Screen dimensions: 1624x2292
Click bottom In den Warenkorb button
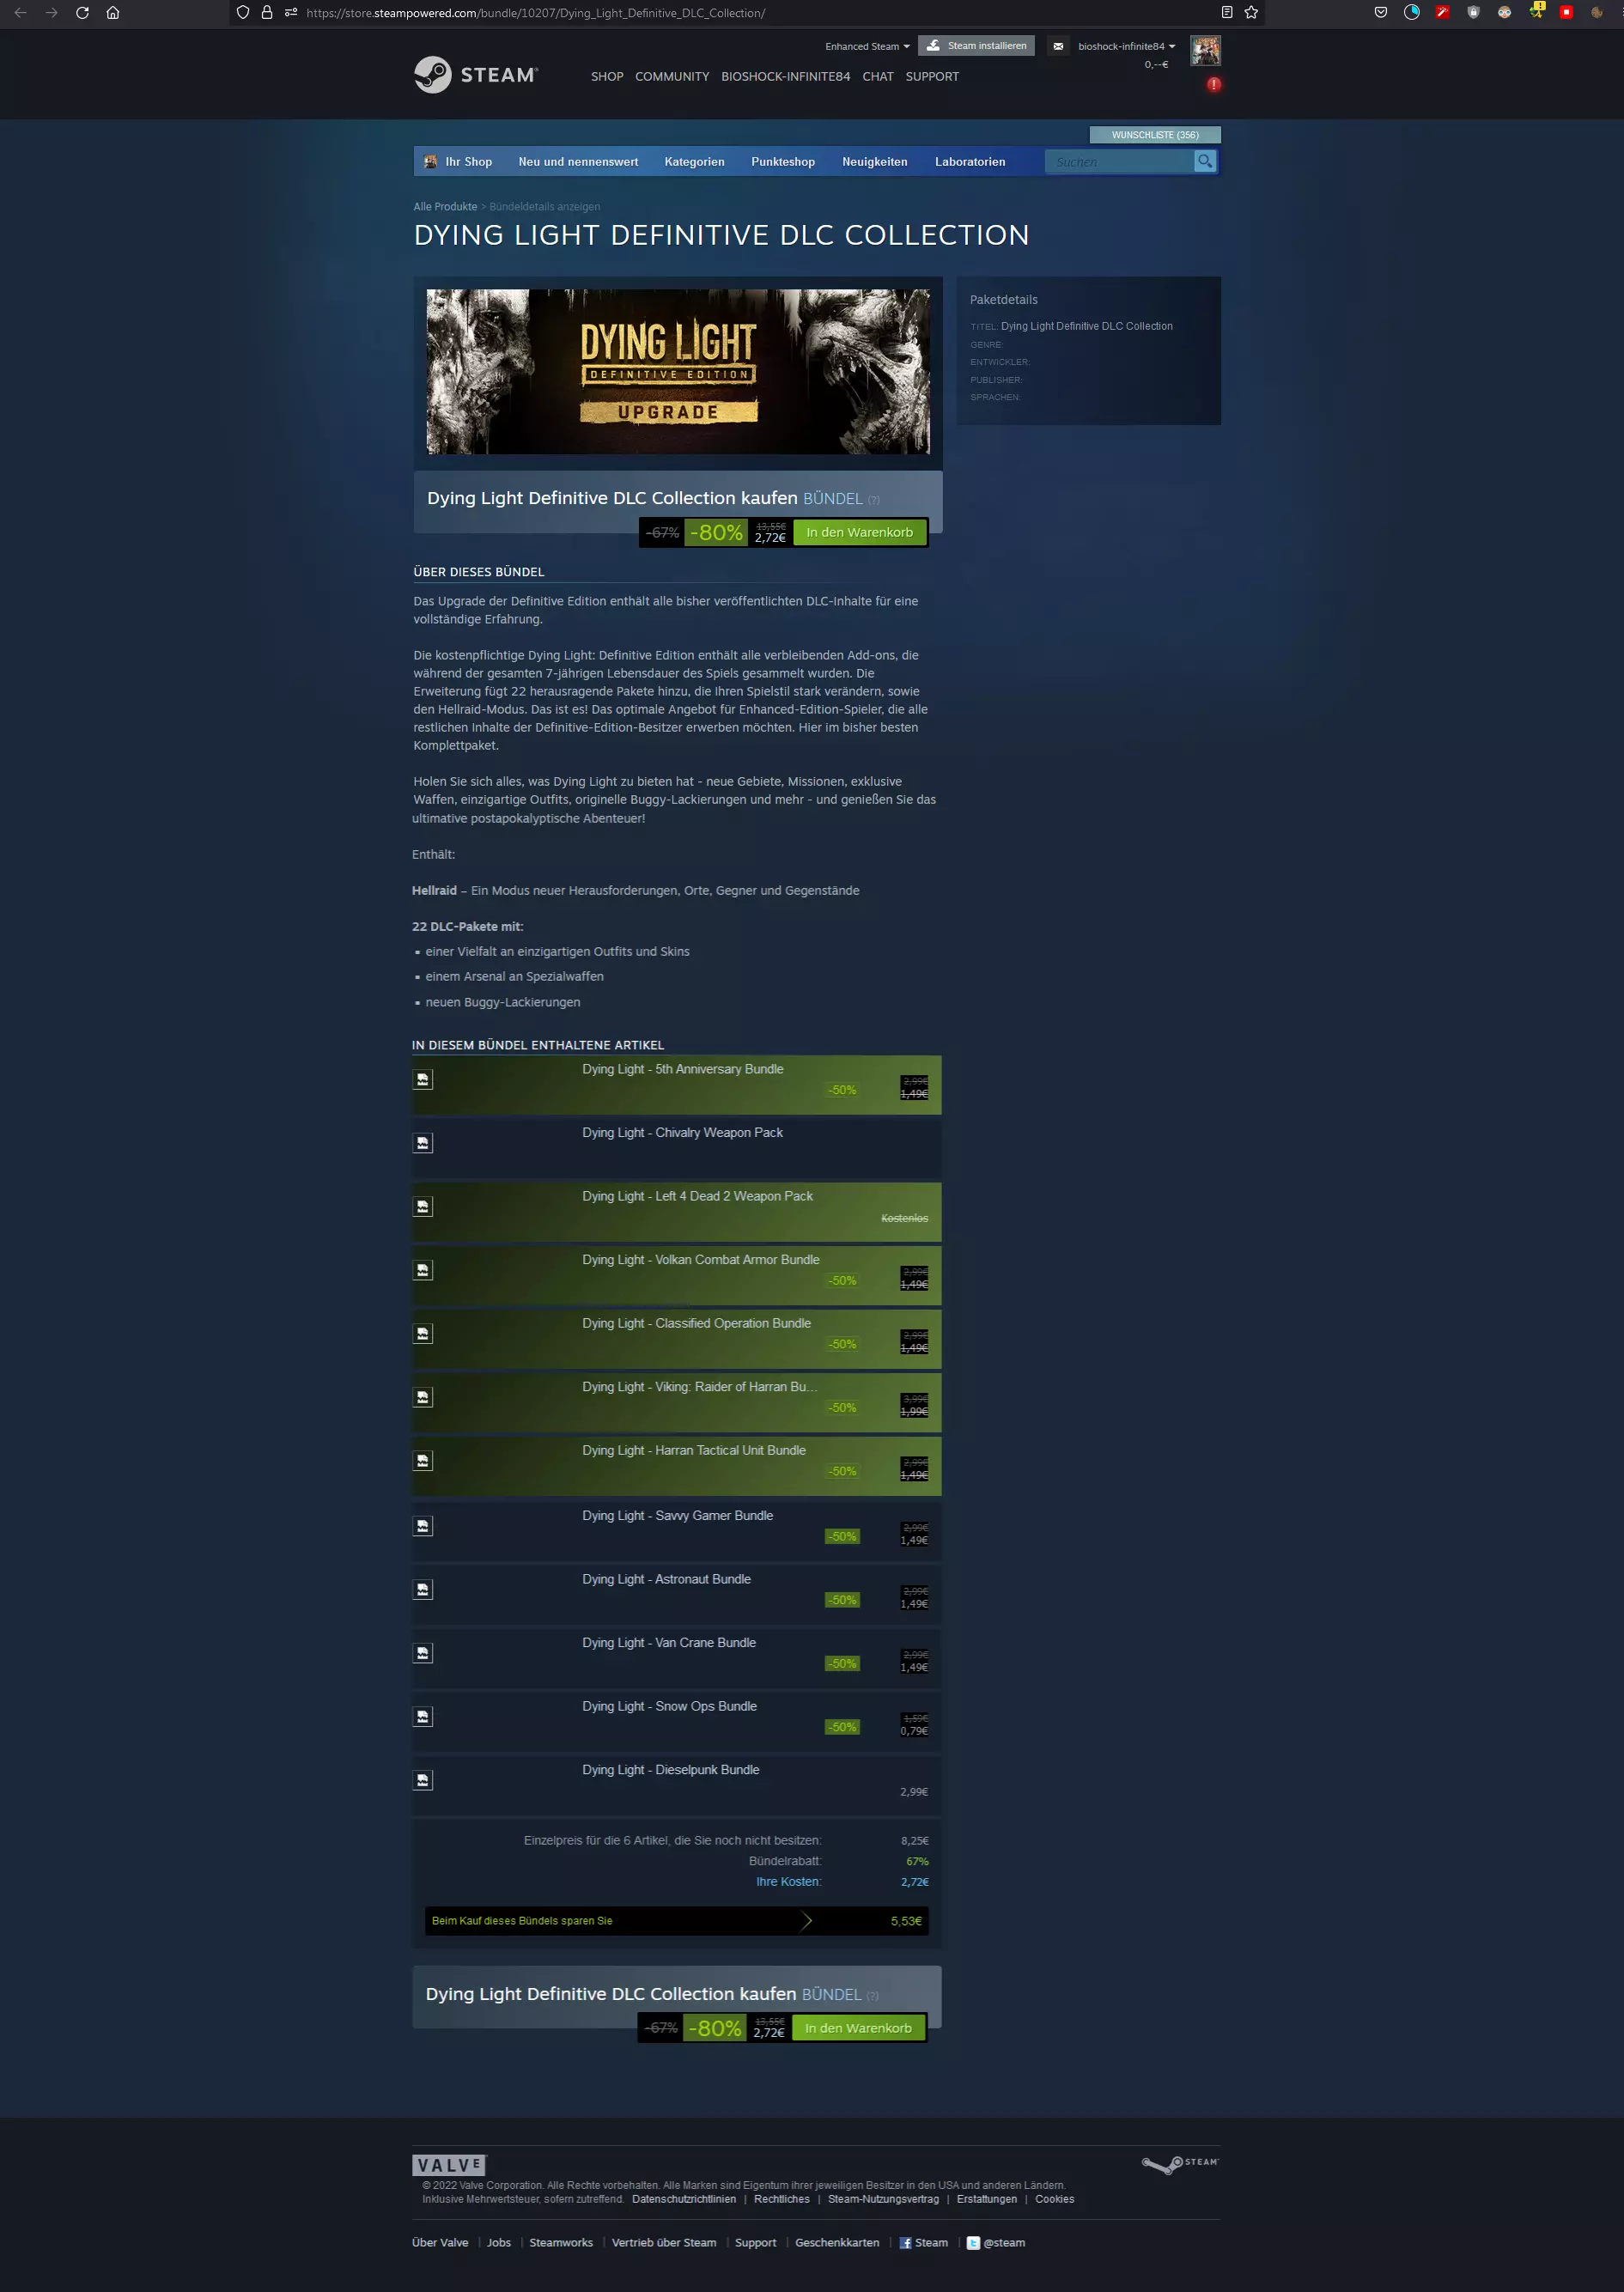[x=858, y=2028]
